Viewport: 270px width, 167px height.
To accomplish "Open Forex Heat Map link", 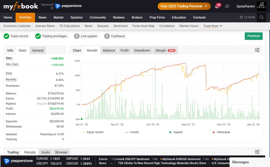I will coord(143,26).
